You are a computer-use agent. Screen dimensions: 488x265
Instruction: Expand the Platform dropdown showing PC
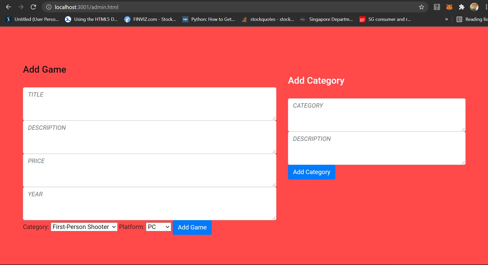pos(159,227)
